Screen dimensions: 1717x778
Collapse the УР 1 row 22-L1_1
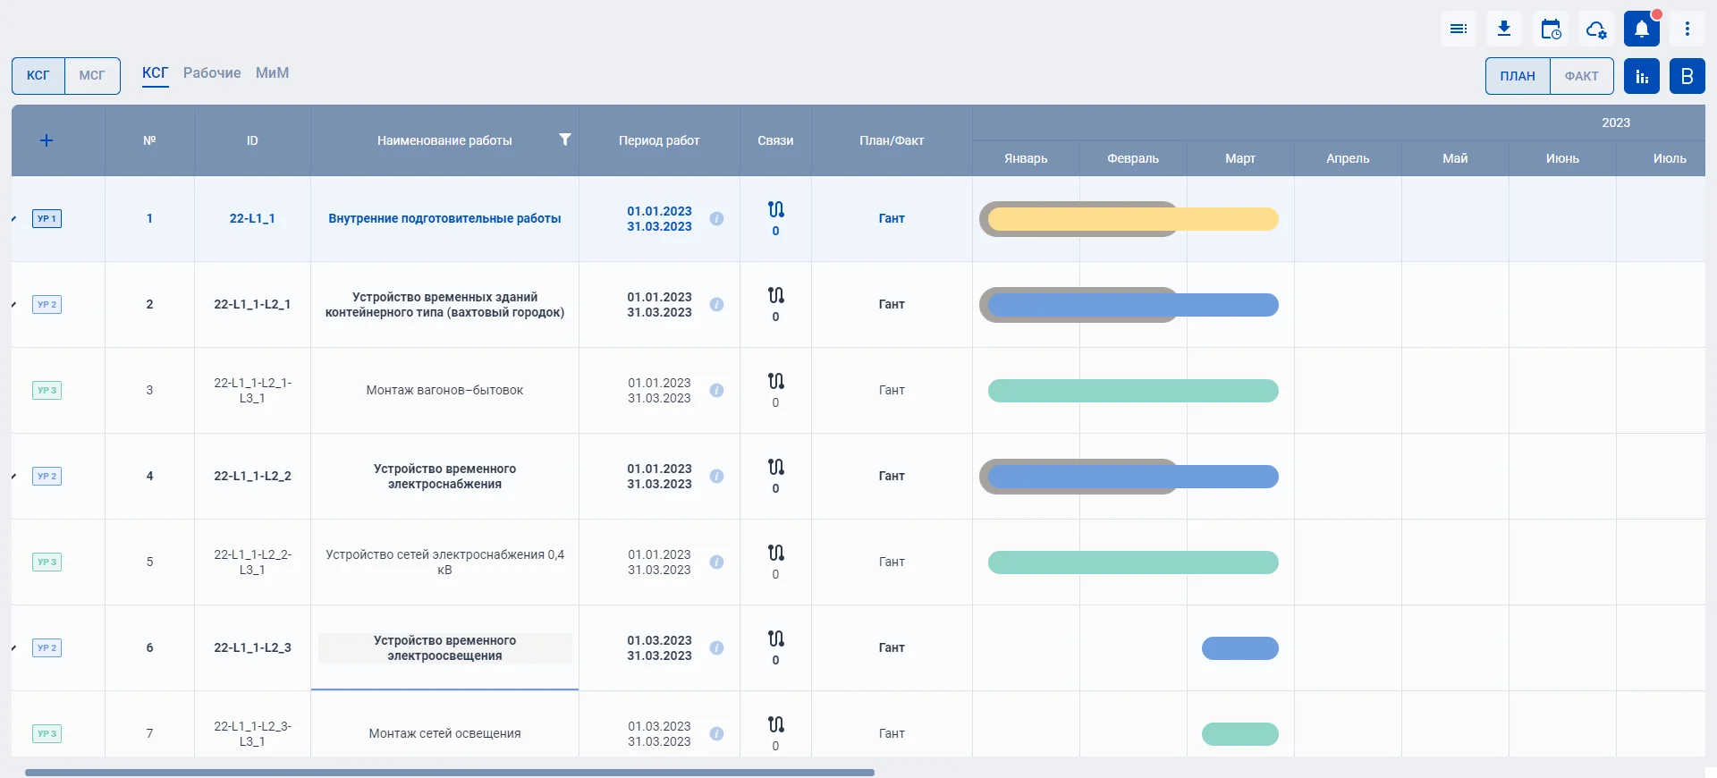14,219
